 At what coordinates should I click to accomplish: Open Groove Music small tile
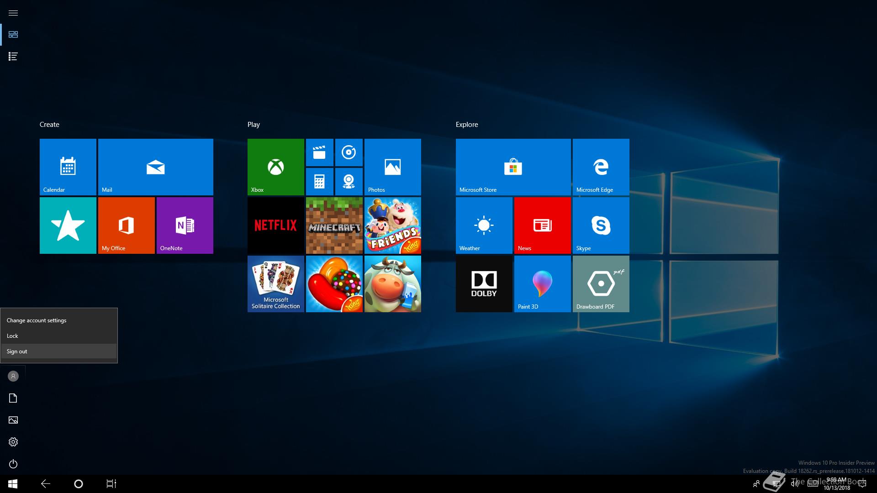[x=349, y=152]
